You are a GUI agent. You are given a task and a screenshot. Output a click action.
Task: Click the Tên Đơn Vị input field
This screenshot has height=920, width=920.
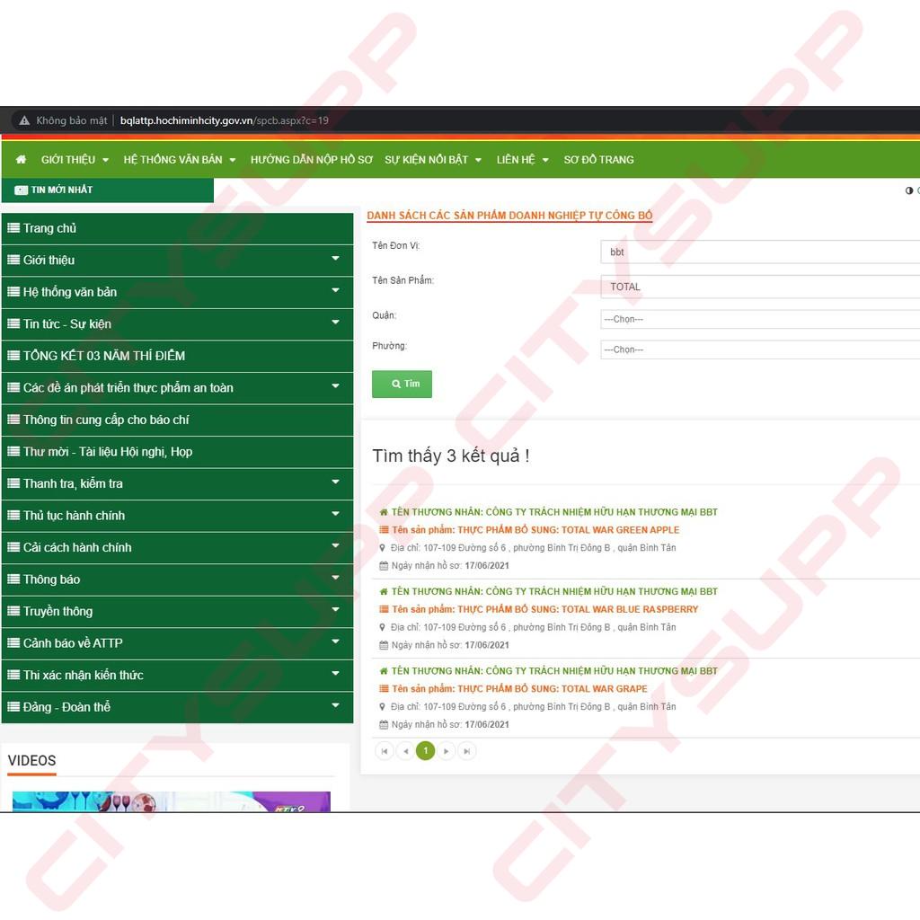(x=759, y=252)
